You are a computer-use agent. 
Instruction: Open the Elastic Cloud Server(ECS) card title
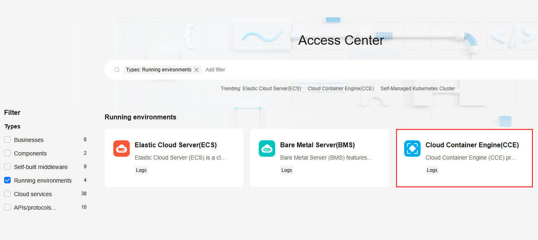[x=175, y=145]
